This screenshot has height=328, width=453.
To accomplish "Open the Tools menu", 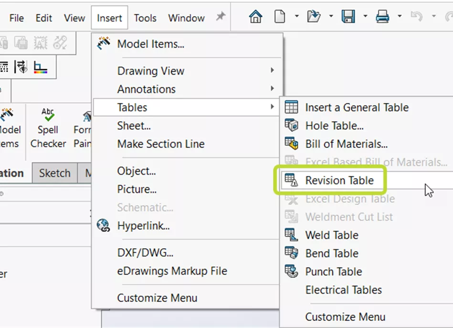I will pos(145,18).
